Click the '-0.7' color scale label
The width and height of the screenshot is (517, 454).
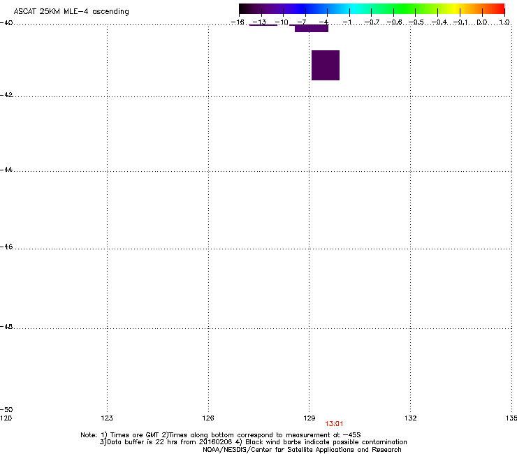[x=372, y=22]
